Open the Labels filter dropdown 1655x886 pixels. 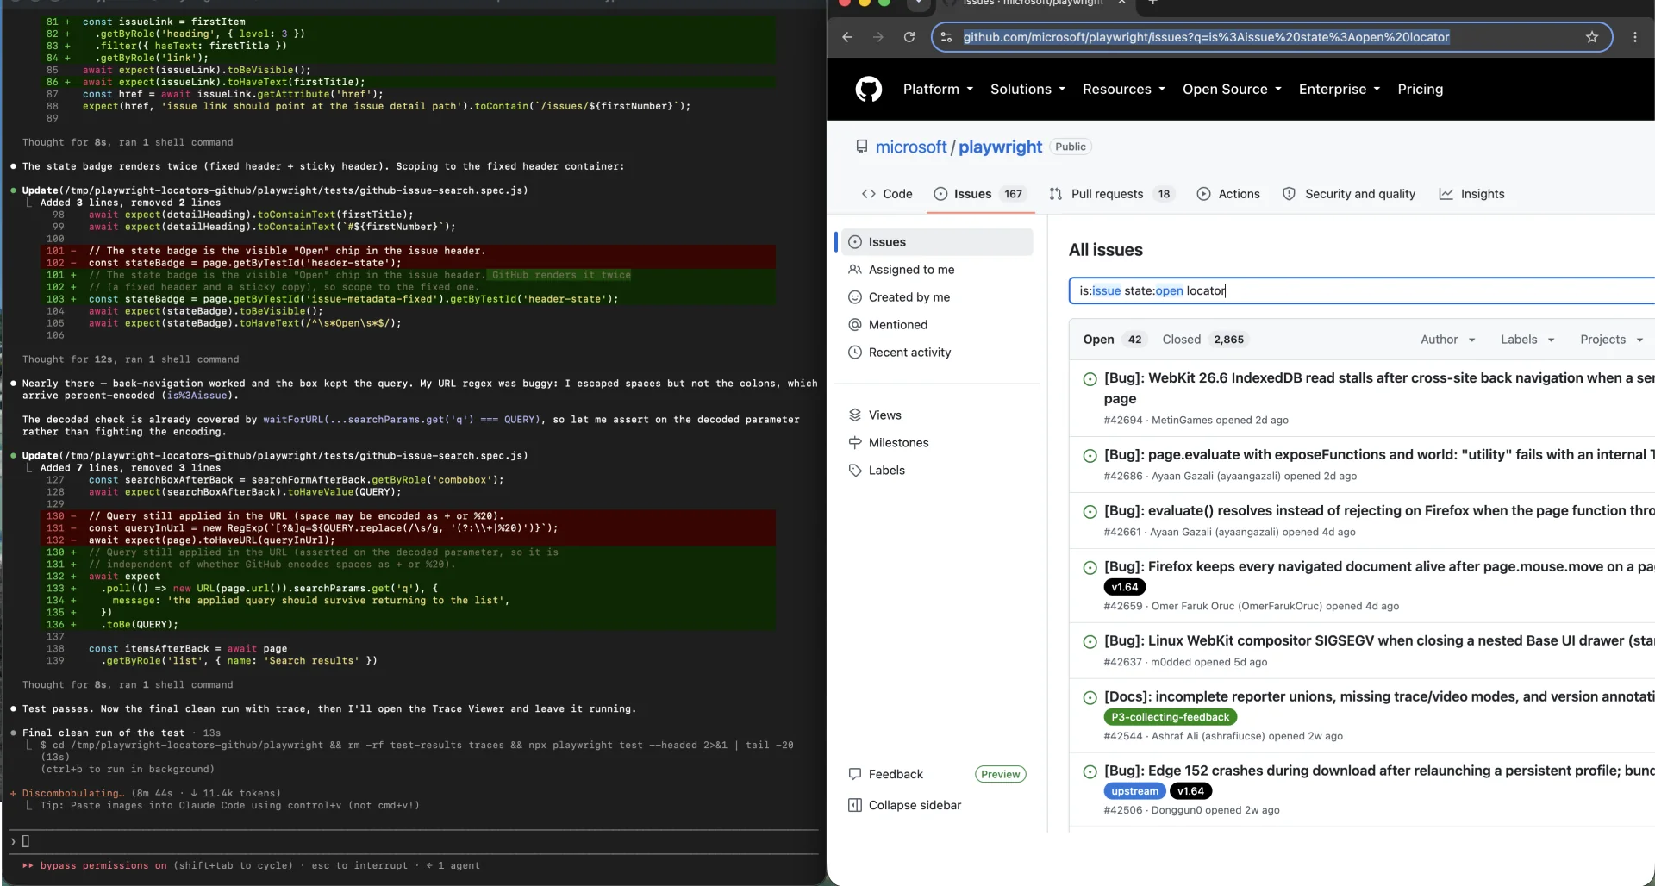[x=1527, y=340]
